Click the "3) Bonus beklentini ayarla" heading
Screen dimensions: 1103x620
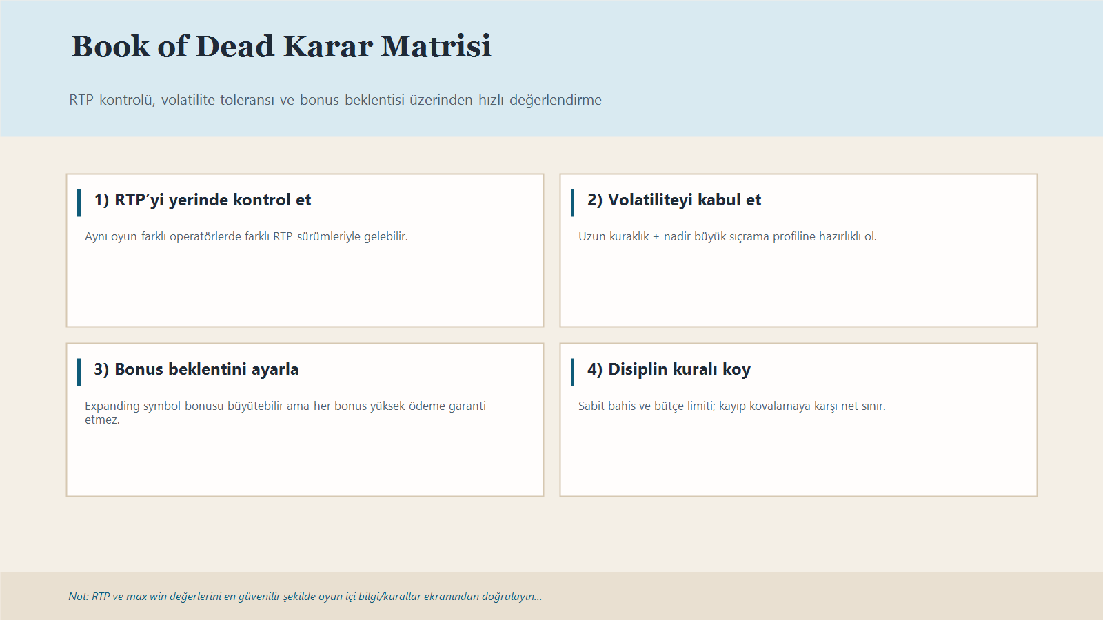pos(196,369)
